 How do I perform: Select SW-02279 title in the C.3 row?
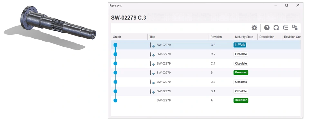[x=164, y=45]
